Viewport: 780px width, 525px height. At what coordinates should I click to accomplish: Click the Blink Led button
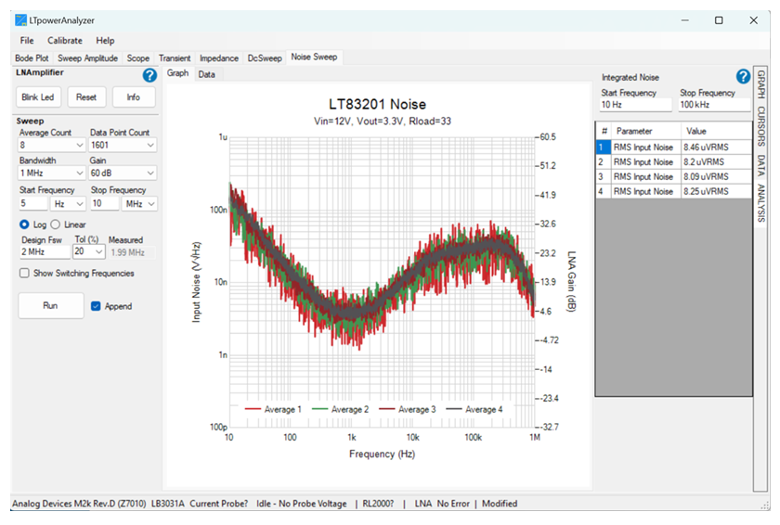(38, 97)
